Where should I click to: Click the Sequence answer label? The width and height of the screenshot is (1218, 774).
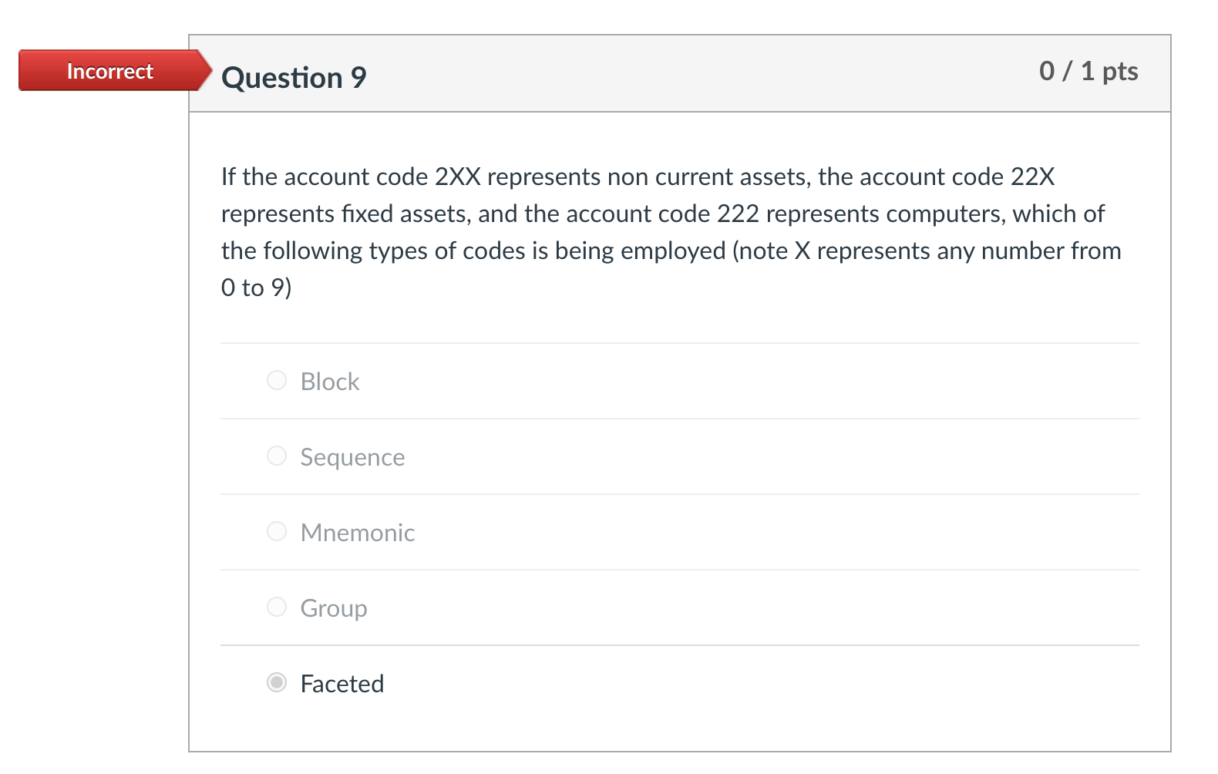click(353, 456)
